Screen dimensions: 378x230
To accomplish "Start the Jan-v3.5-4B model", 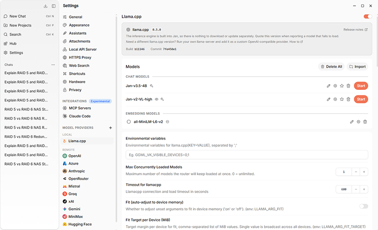I will click(361, 86).
